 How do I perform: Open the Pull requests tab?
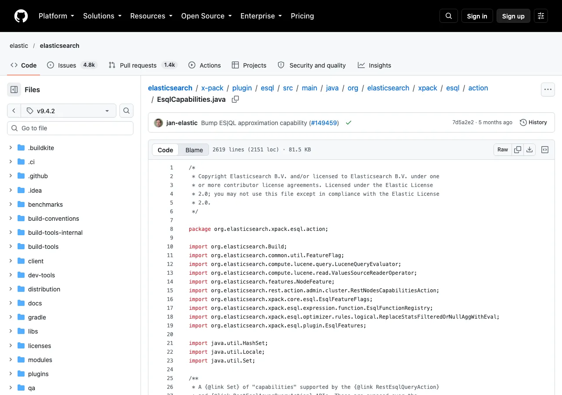coord(142,65)
